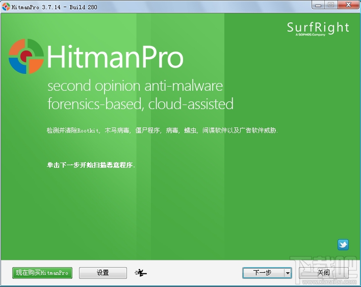The width and height of the screenshot is (361, 287).
Task: Click the 'second opinion anti-malware' tagline
Action: point(135,86)
